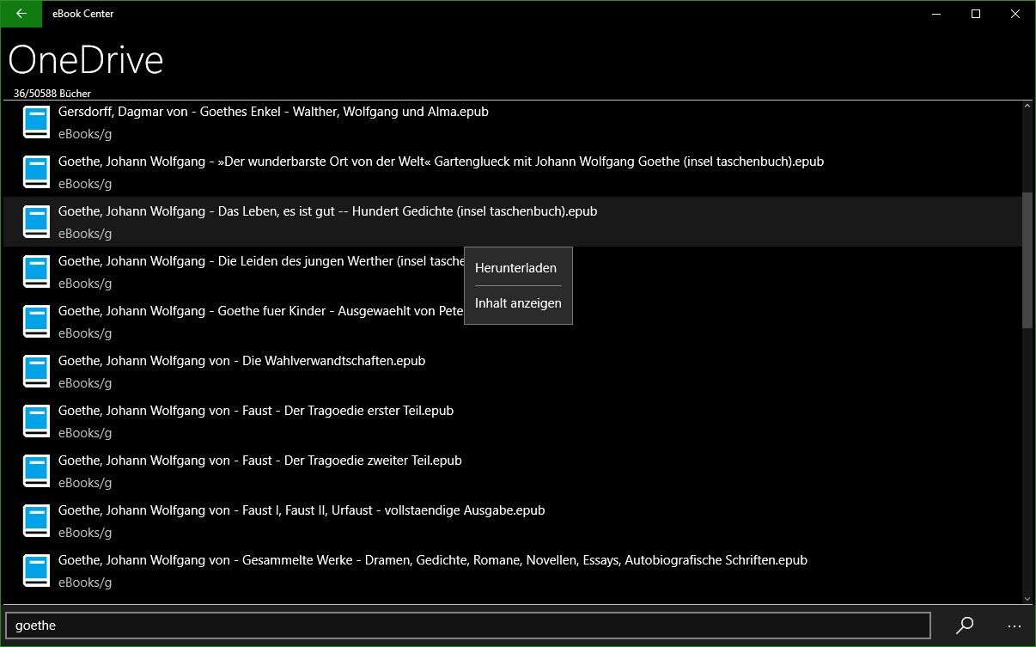The image size is (1036, 647).
Task: Click book icon for Faust zweiter Teil
Action: [x=36, y=471]
